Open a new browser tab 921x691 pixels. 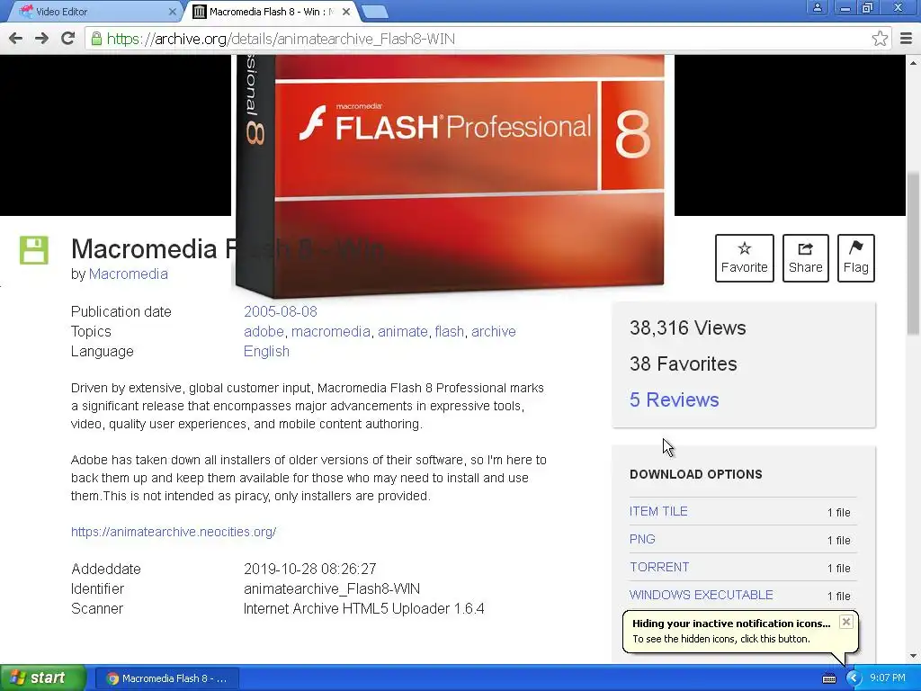[x=375, y=11]
